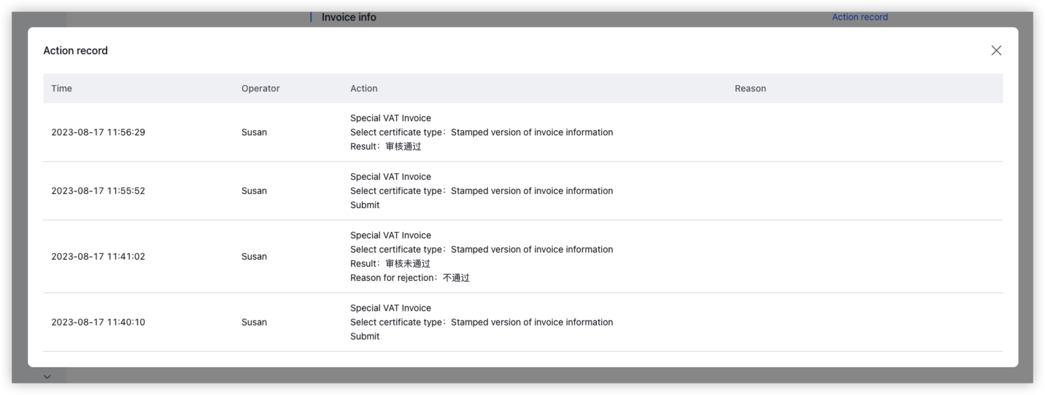Click the Time column header
The width and height of the screenshot is (1045, 395).
(x=62, y=88)
